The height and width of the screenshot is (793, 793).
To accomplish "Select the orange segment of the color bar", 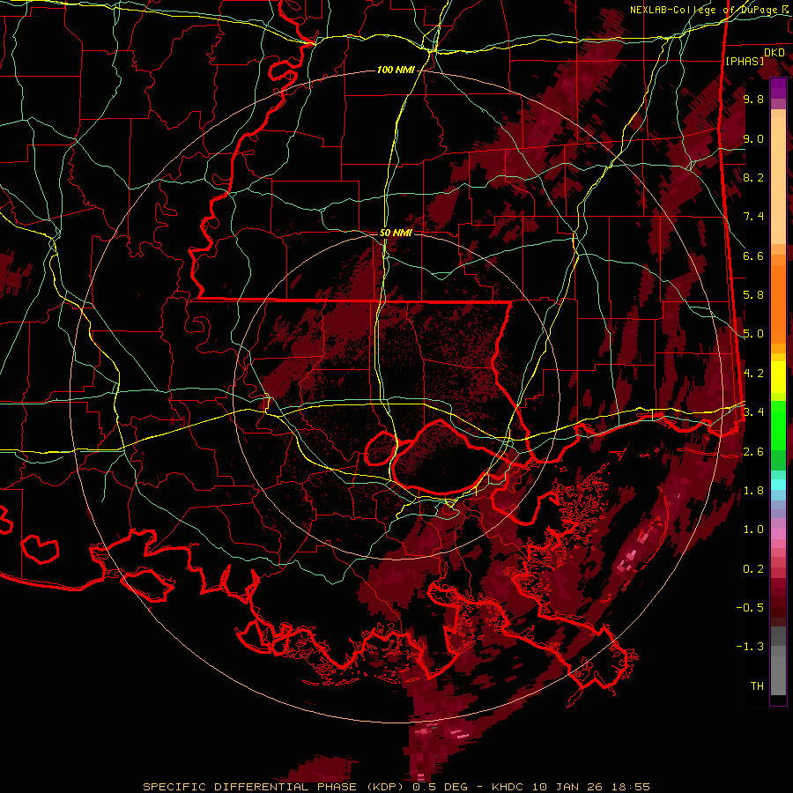I will click(778, 303).
